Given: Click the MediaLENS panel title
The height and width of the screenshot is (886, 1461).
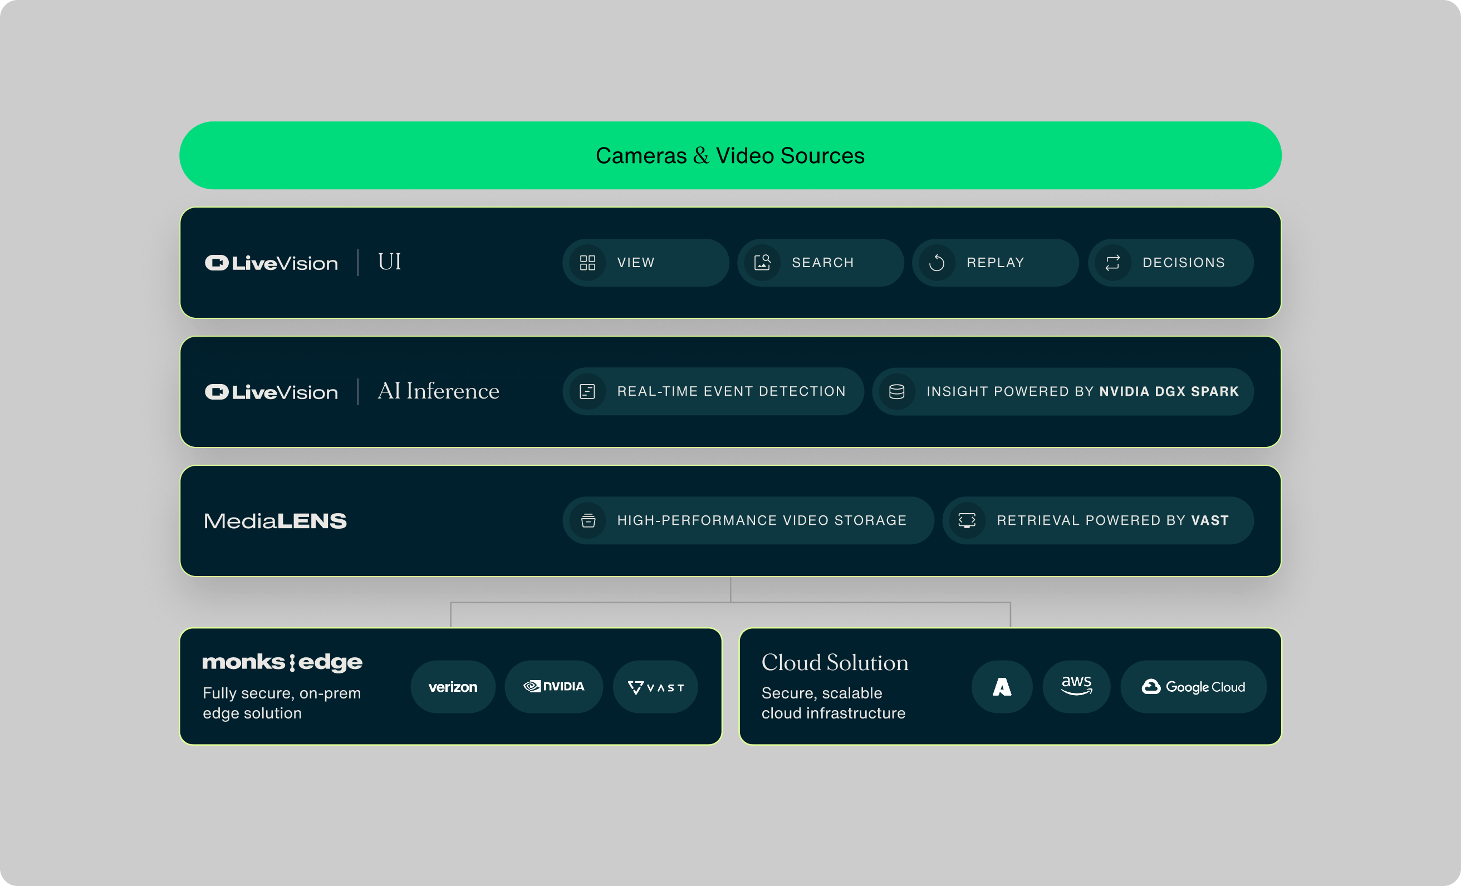Looking at the screenshot, I should click(275, 520).
